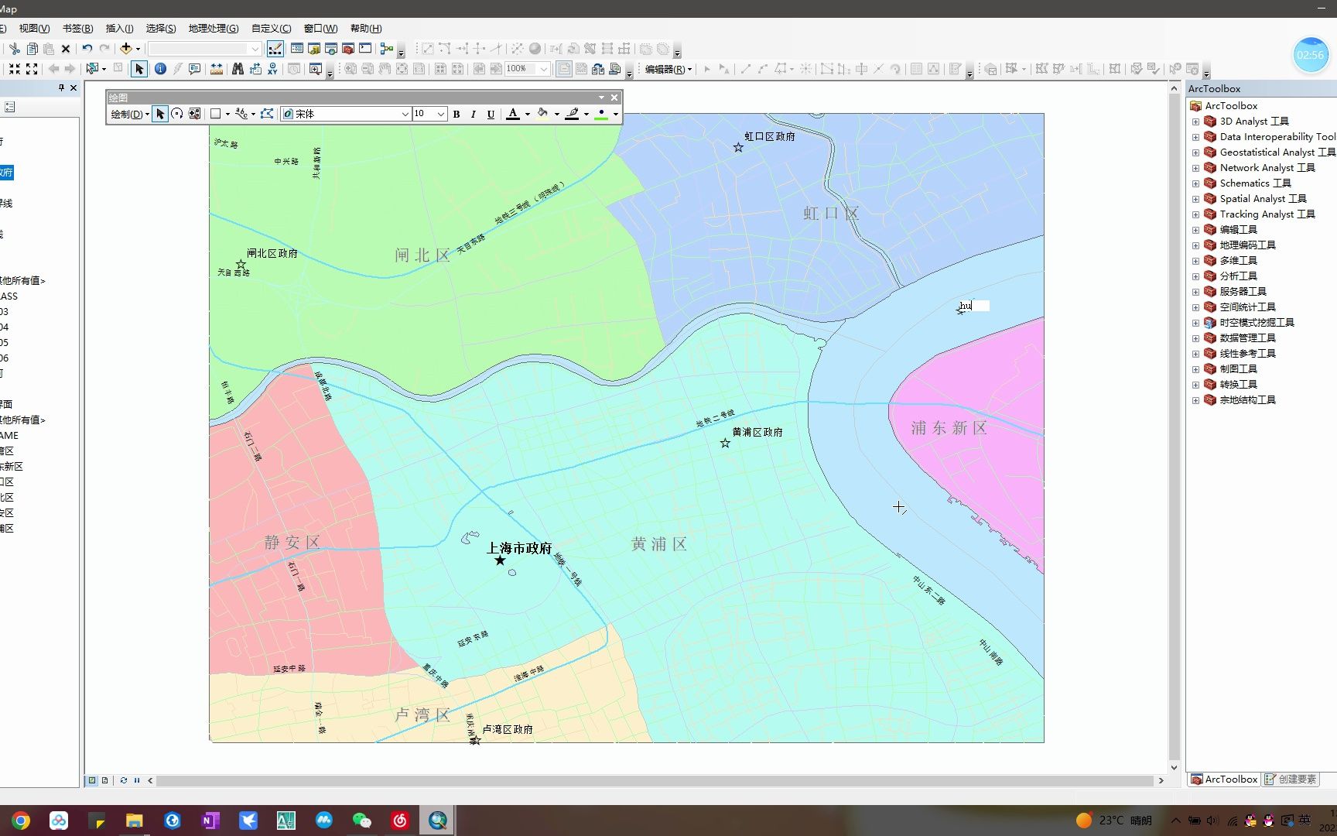Open the 宋体 font dropdown
The height and width of the screenshot is (836, 1337).
click(405, 114)
